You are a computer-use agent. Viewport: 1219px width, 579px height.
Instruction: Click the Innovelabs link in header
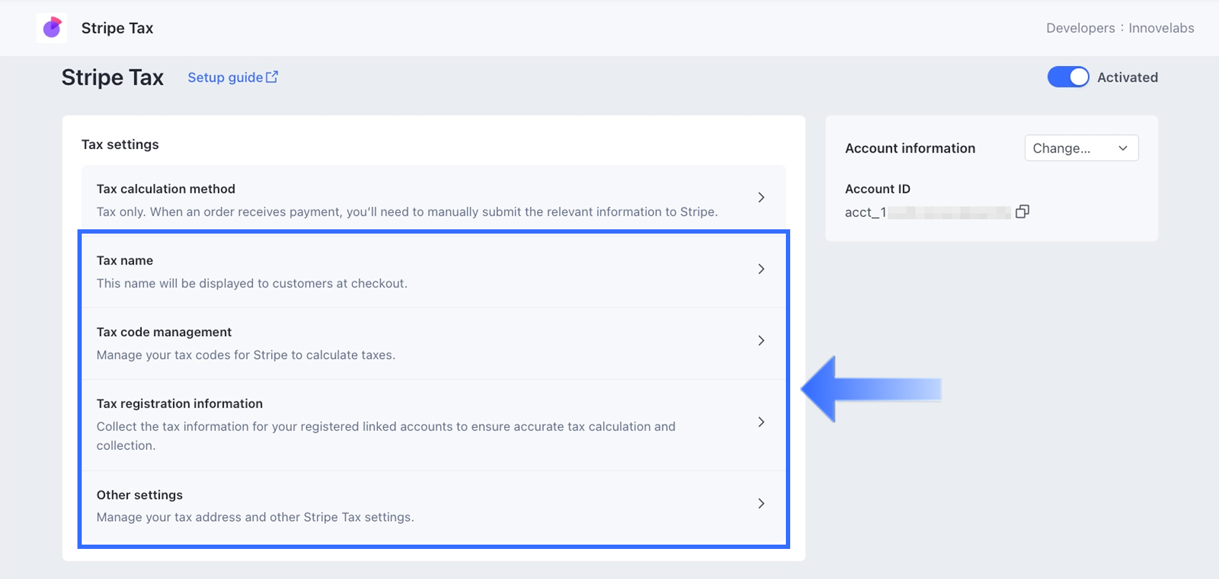(1161, 28)
